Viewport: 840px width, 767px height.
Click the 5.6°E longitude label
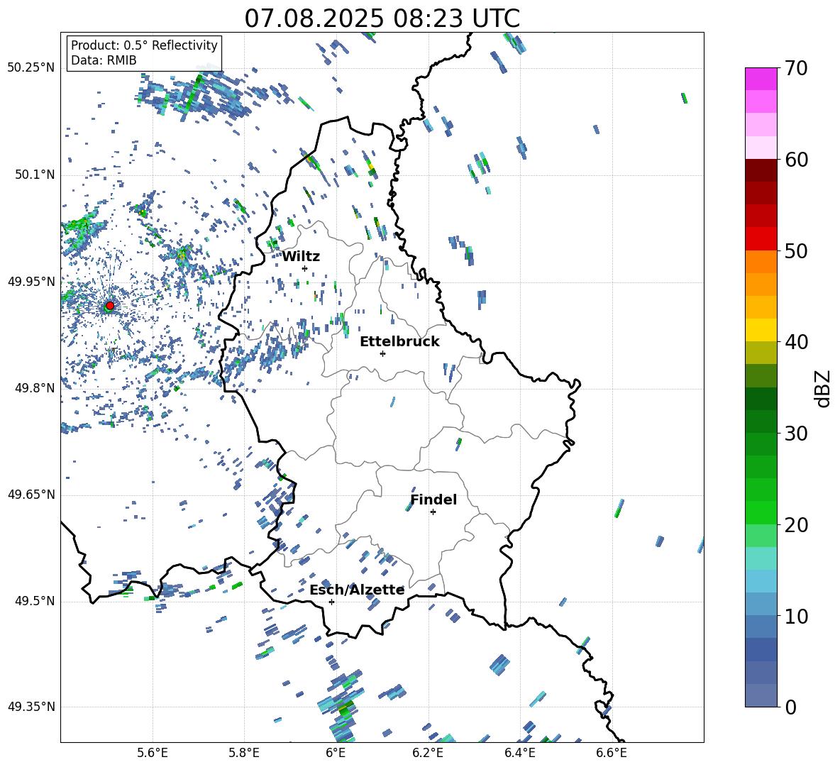(152, 754)
